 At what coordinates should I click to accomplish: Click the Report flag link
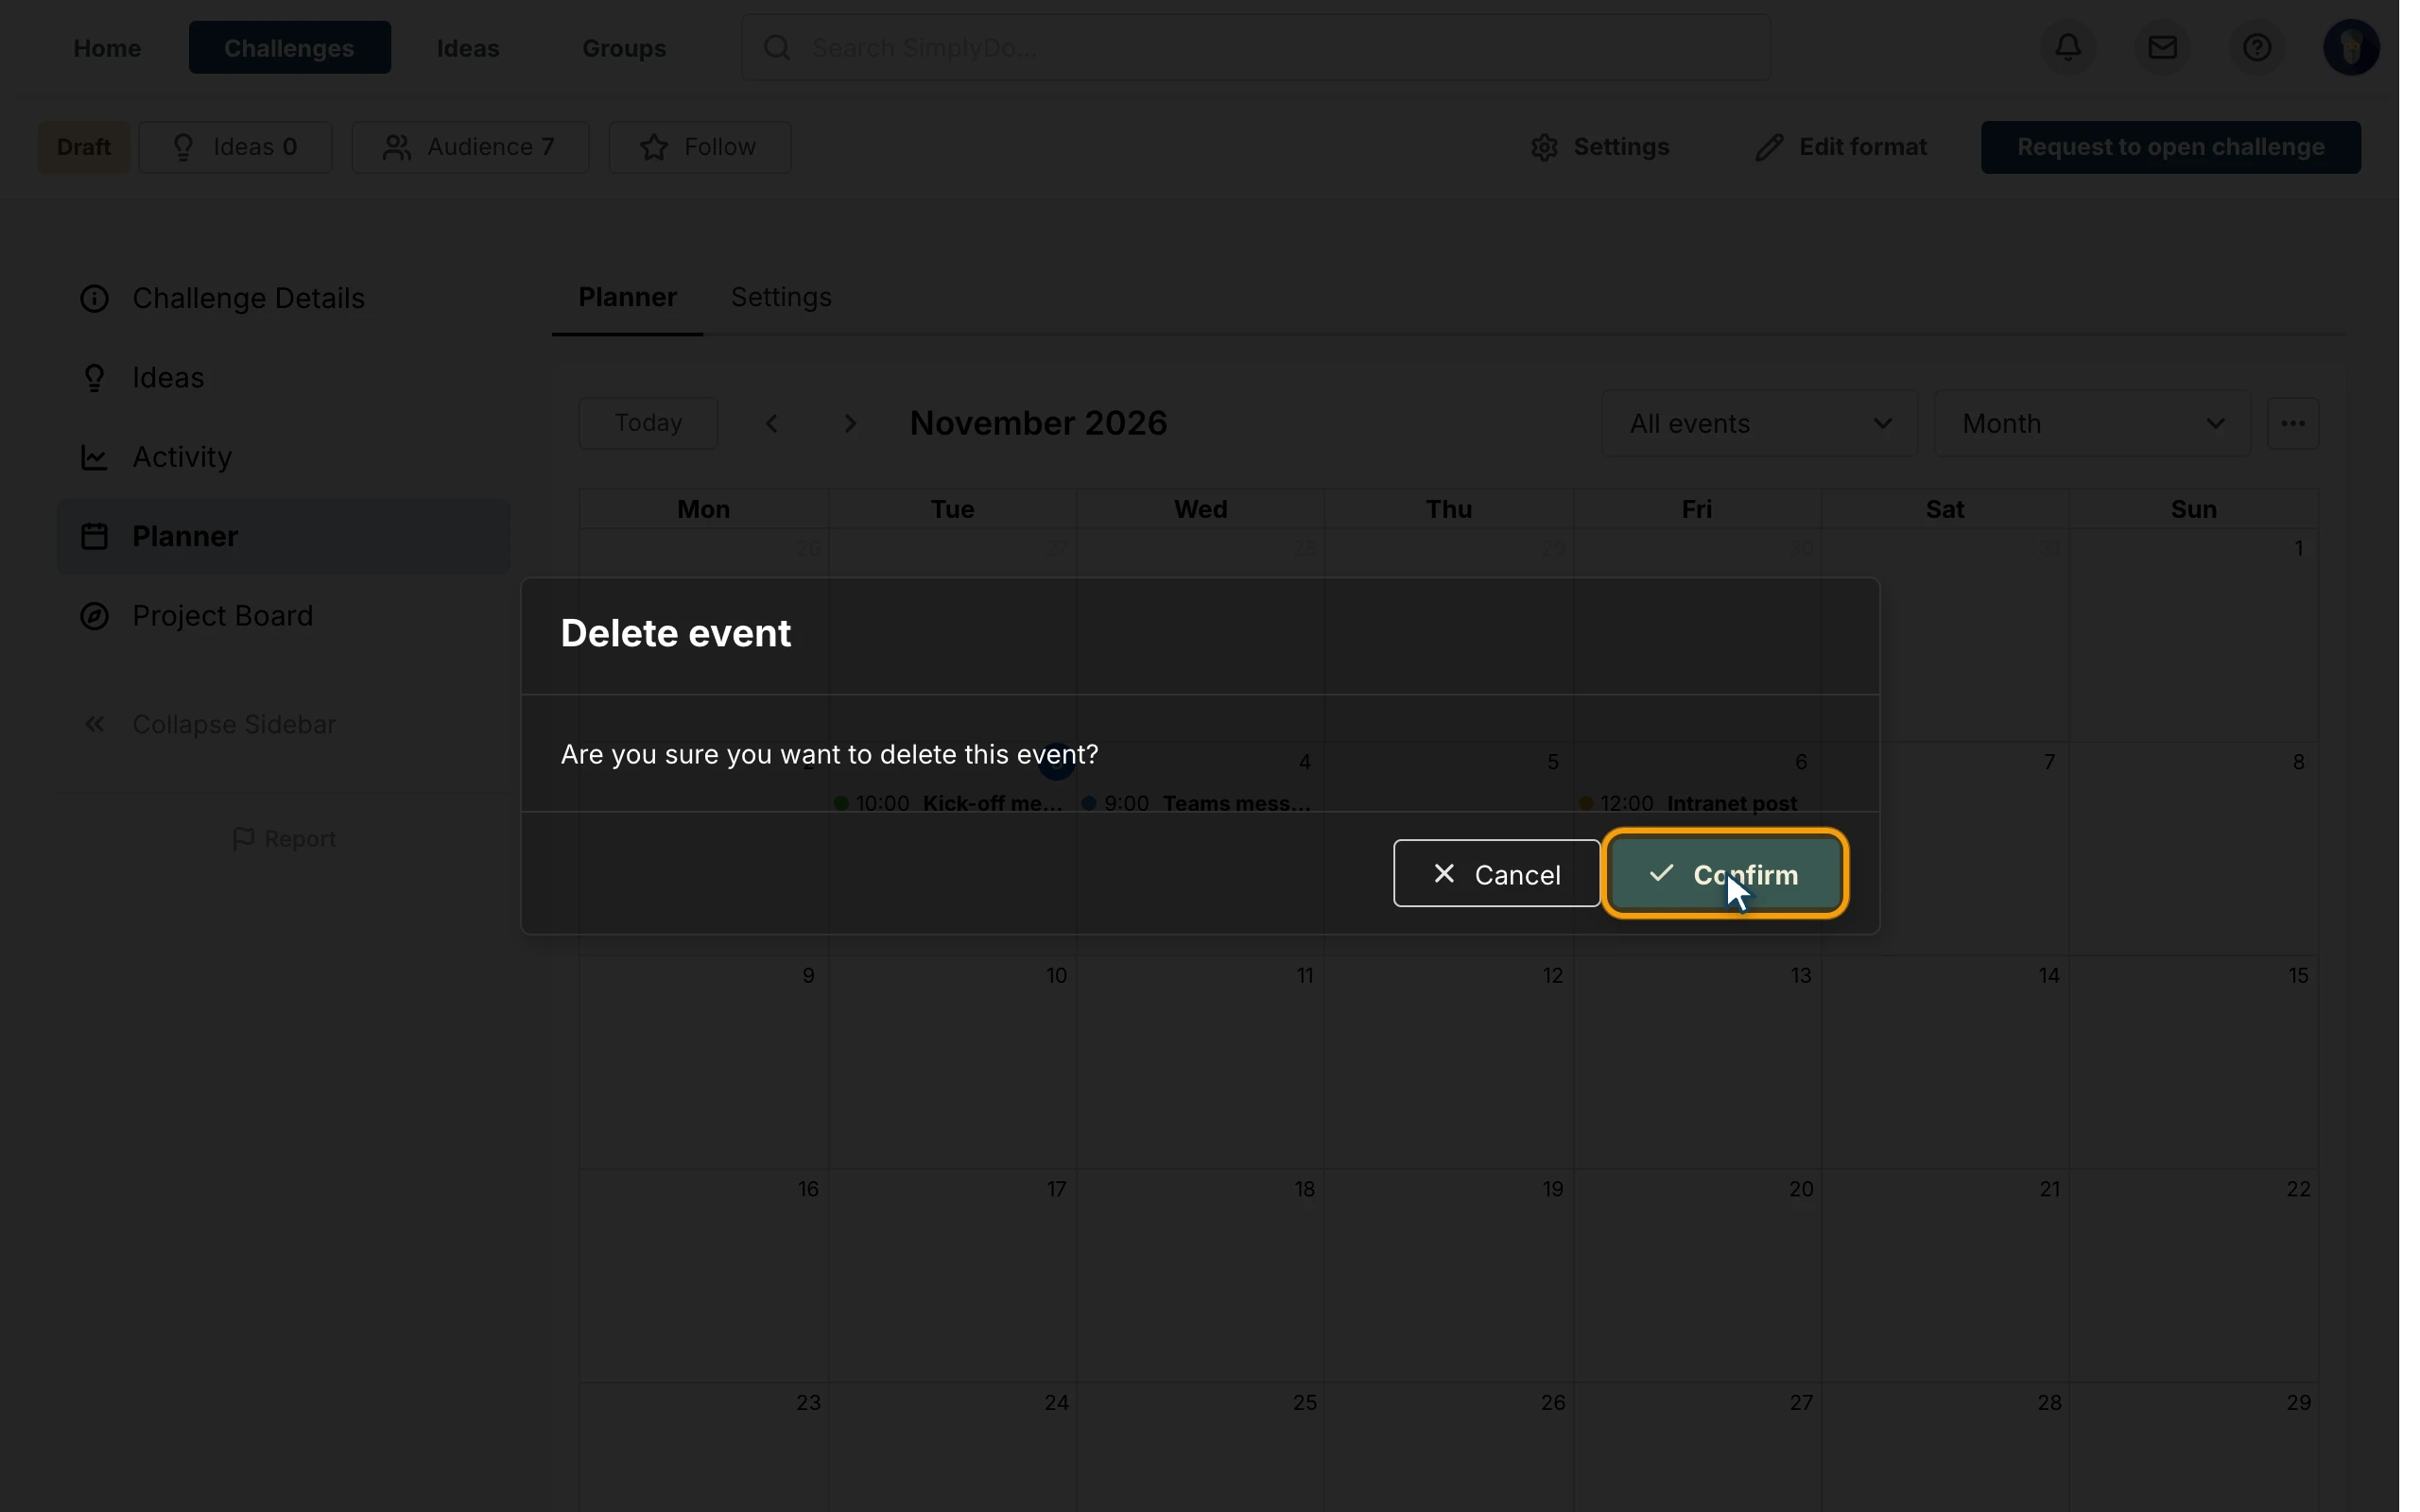tap(284, 839)
